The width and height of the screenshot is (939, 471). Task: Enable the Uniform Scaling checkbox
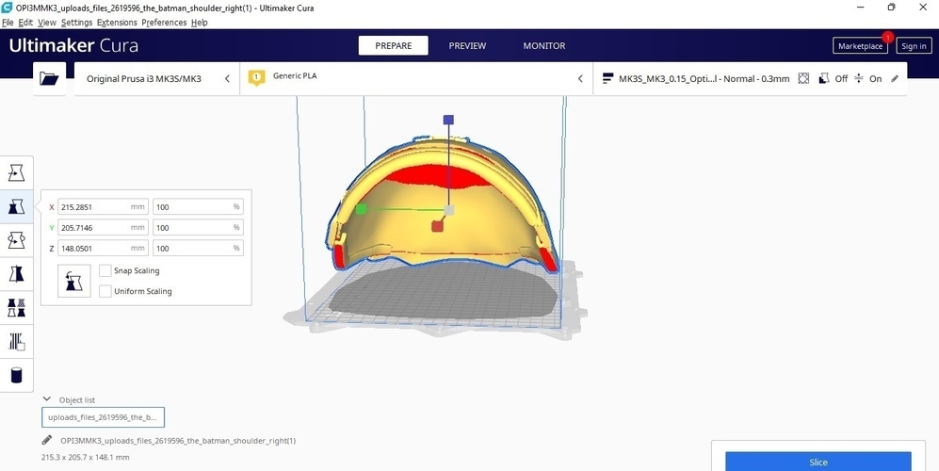tap(105, 291)
